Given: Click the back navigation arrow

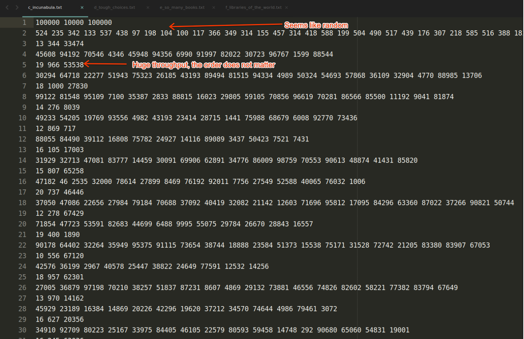Looking at the screenshot, I should point(7,7).
